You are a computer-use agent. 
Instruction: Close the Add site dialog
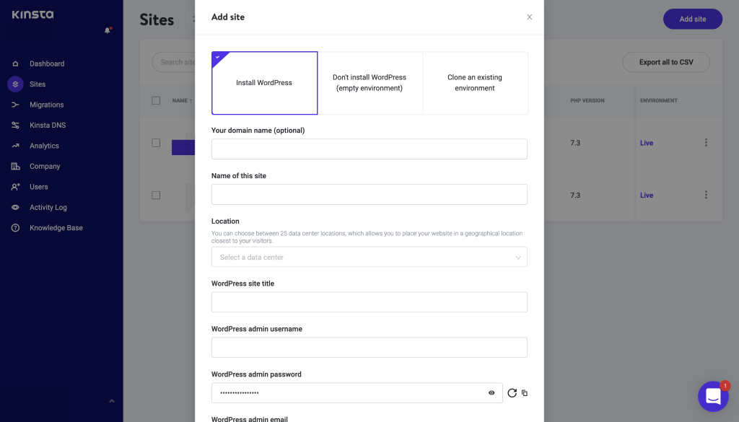529,17
